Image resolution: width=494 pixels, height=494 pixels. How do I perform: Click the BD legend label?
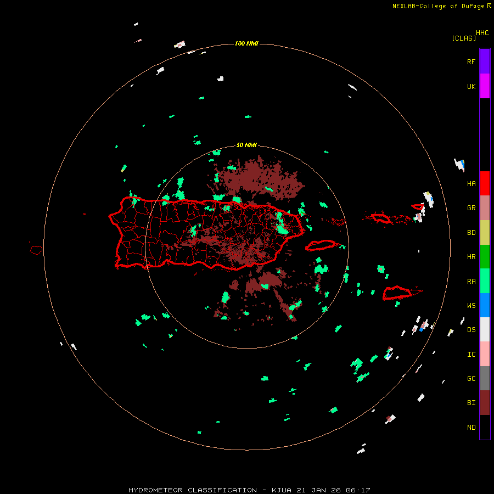(471, 233)
